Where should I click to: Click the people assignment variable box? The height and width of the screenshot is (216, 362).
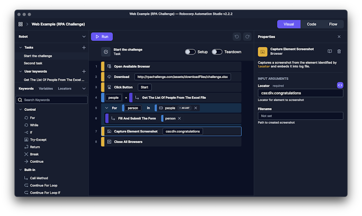pos(113,98)
